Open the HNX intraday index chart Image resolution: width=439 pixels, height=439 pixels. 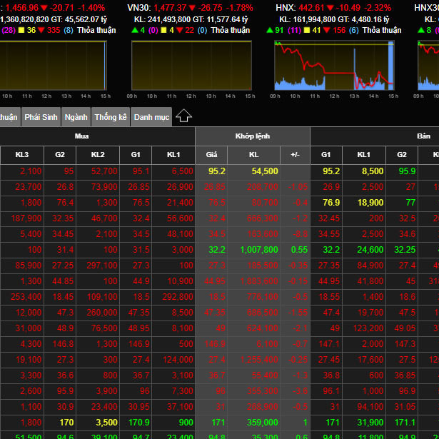coord(334,65)
